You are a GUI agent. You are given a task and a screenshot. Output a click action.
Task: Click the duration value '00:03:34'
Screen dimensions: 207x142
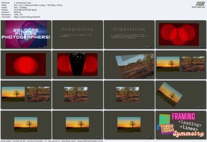pyautogui.click(x=17, y=12)
